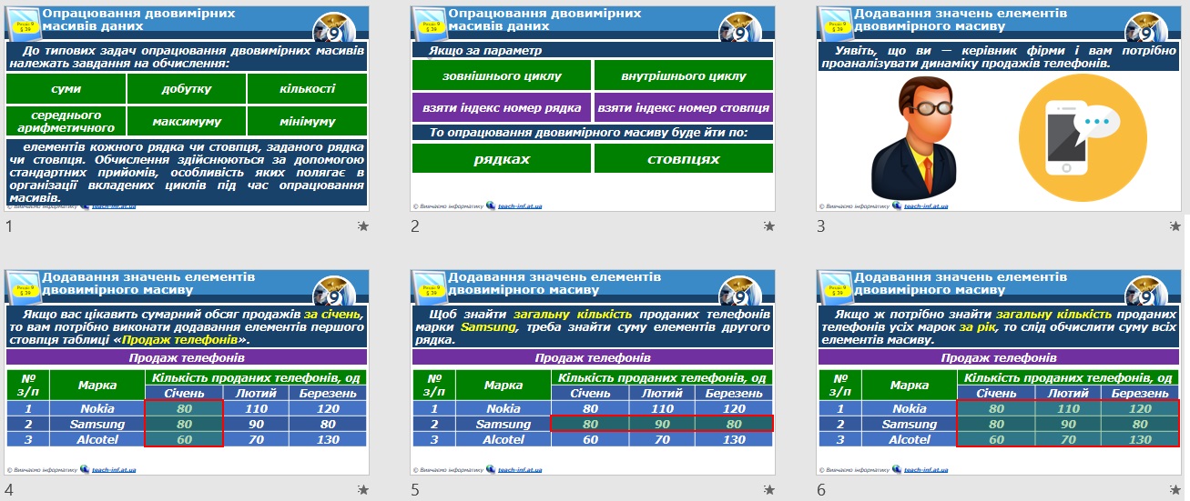This screenshot has width=1190, height=501.
Task: Click the 'Продаж телефонів' table header on slide 4
Action: [187, 357]
